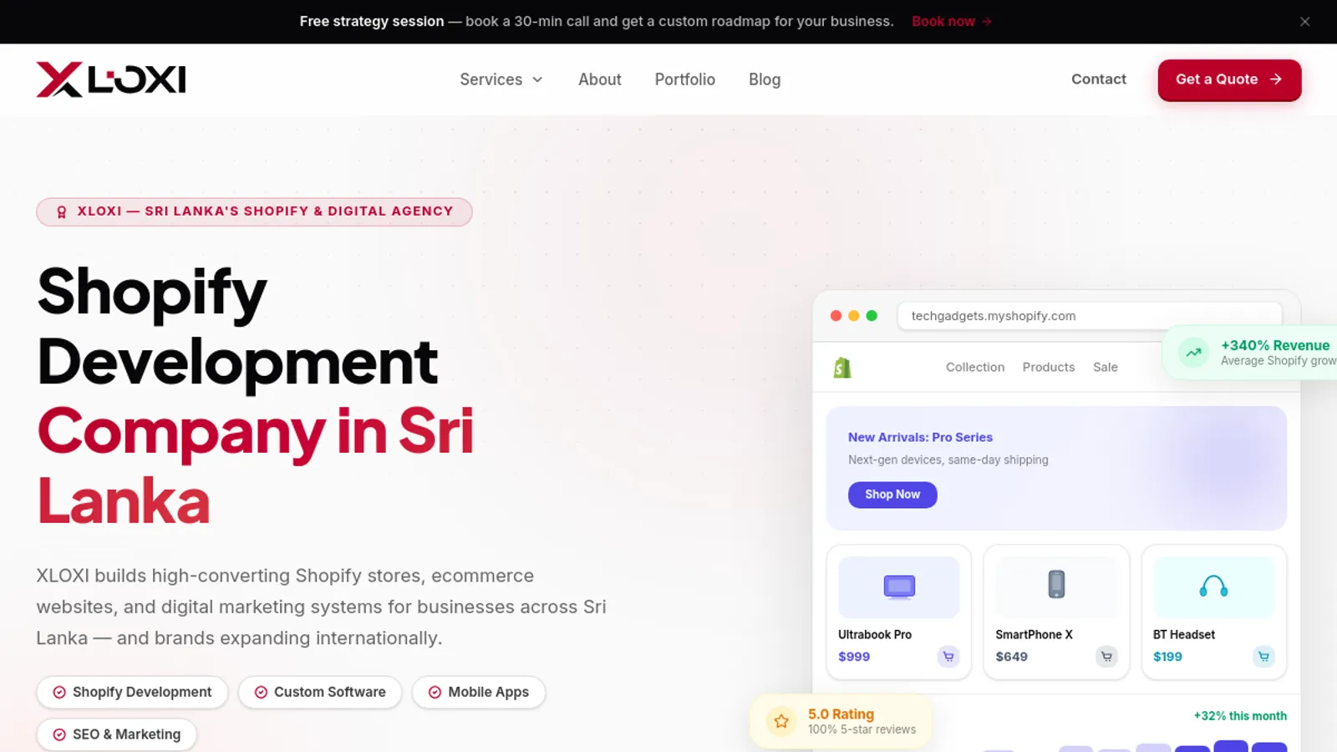1337x752 pixels.
Task: Add Ultrabook Pro to cart
Action: coord(948,657)
